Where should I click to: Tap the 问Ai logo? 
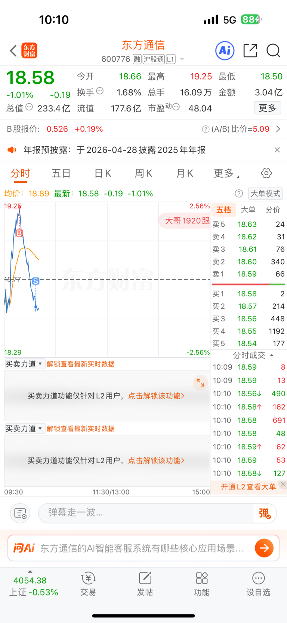click(24, 548)
